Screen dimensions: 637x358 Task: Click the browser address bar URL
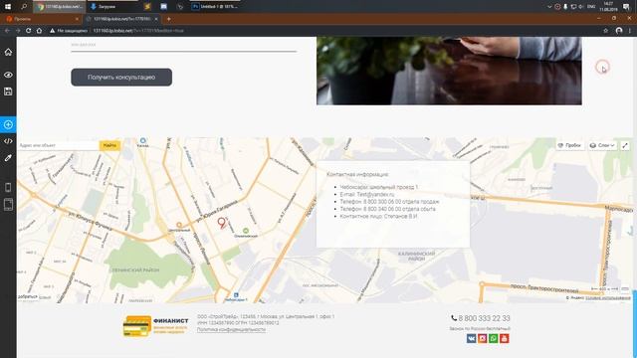click(138, 31)
